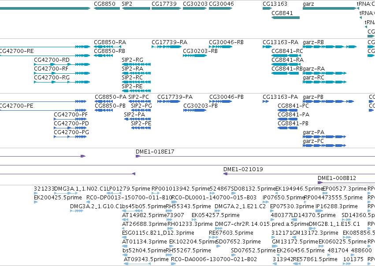
Task: Select the DME1-021O19 clone label
Action: point(243,169)
